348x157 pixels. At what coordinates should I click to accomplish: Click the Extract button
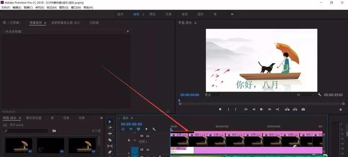(x=295, y=109)
